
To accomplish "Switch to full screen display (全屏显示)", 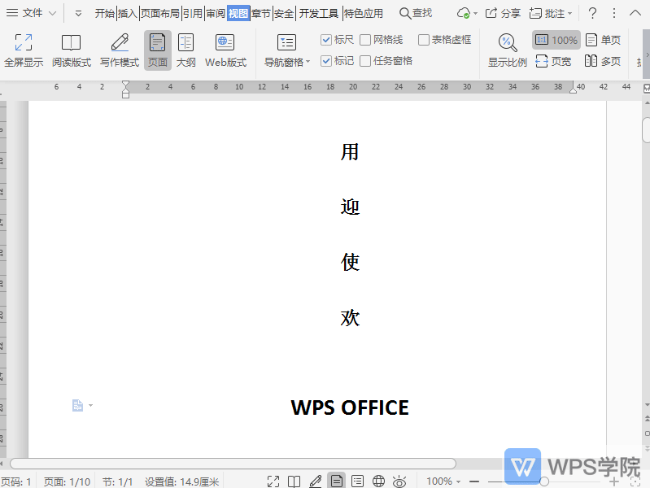I will (x=24, y=50).
